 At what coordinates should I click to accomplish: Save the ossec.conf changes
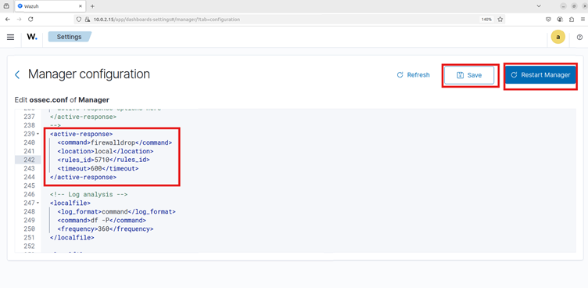coord(469,75)
